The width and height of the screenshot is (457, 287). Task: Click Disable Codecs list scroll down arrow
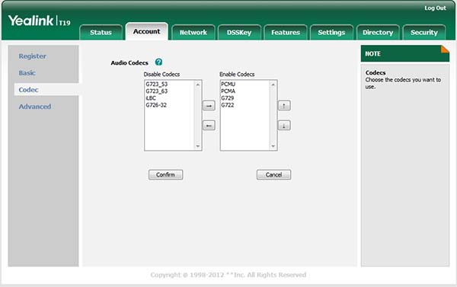point(198,146)
